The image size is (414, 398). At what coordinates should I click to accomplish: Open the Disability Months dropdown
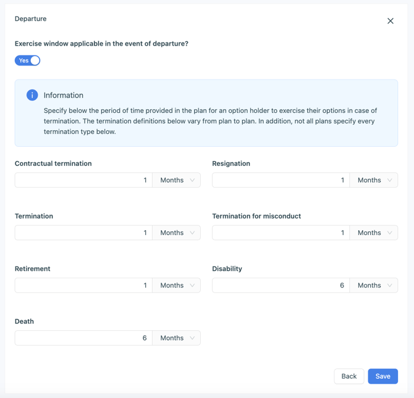(374, 285)
